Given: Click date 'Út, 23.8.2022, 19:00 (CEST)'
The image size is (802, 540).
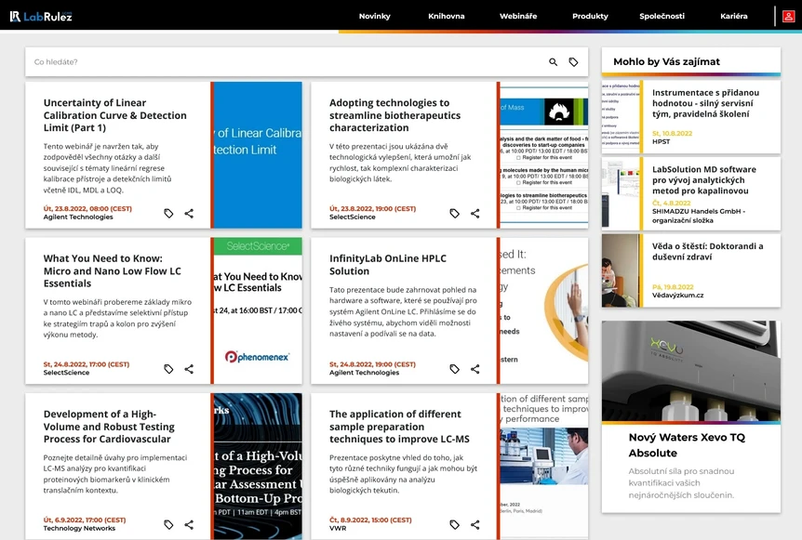Looking at the screenshot, I should (372, 208).
